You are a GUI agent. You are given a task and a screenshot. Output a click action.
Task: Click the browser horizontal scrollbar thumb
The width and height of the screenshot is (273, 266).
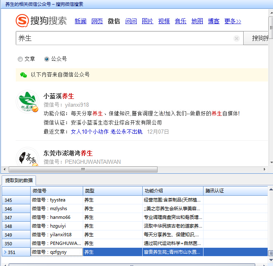pyautogui.click(x=83, y=169)
